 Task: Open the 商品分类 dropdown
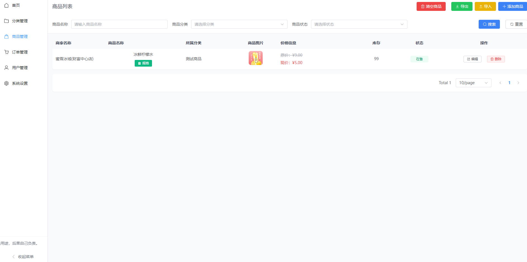[239, 24]
